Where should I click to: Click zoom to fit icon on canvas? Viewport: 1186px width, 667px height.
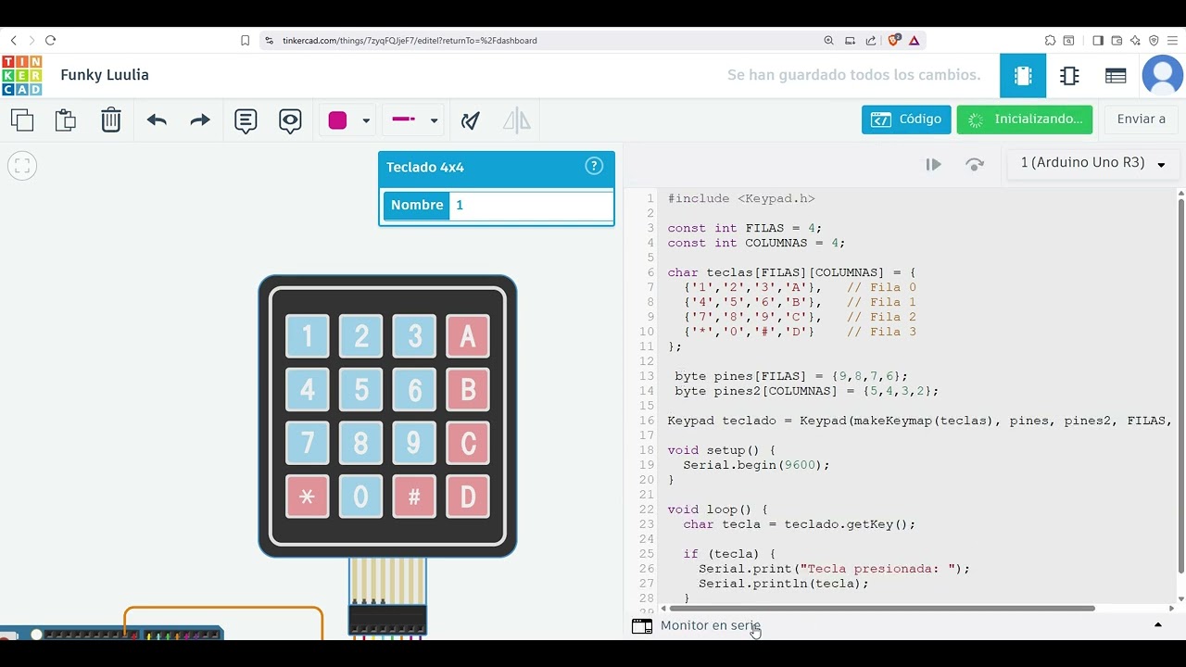(22, 166)
